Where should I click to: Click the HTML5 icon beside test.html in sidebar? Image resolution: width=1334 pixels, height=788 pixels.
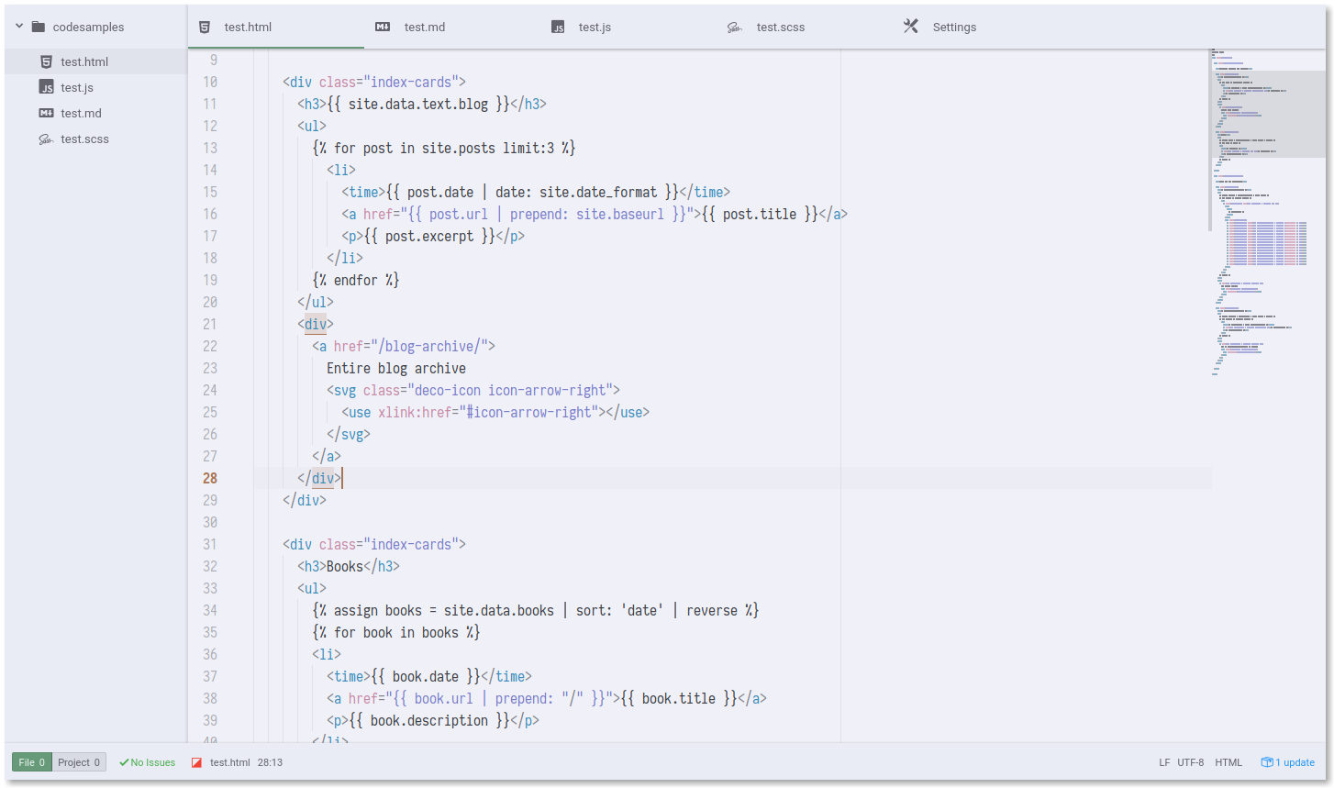46,61
